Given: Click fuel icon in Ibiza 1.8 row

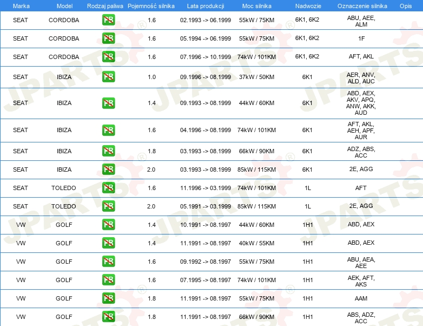Looking at the screenshot, I should coord(108,151).
